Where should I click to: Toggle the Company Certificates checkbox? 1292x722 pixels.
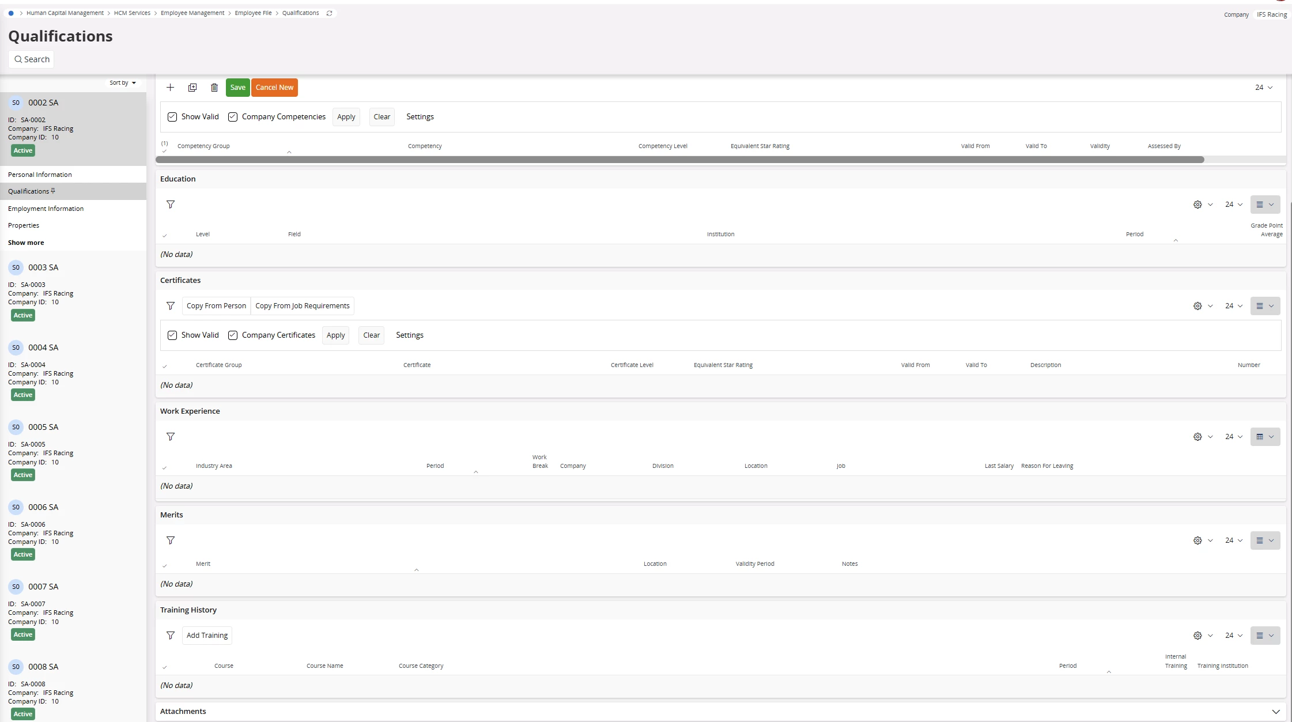click(x=233, y=335)
